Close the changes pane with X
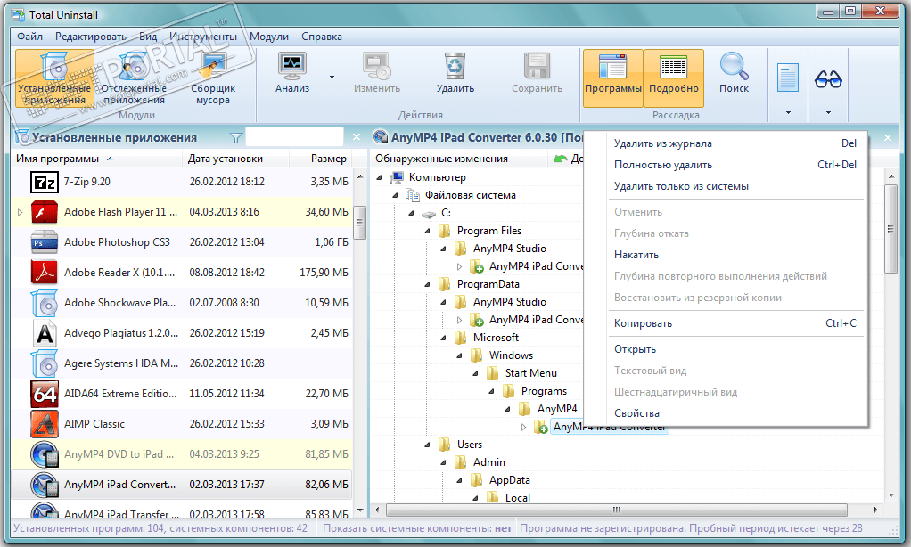 [888, 137]
